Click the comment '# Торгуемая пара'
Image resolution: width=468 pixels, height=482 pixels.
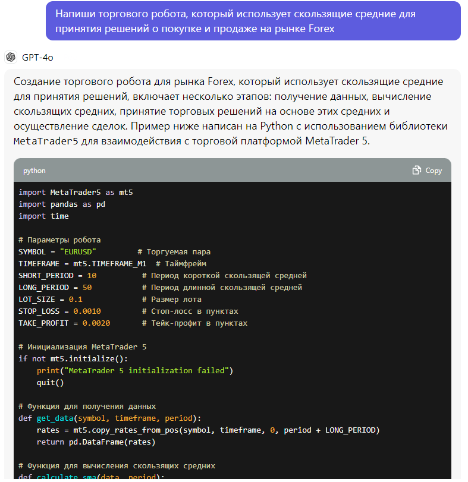(x=174, y=252)
